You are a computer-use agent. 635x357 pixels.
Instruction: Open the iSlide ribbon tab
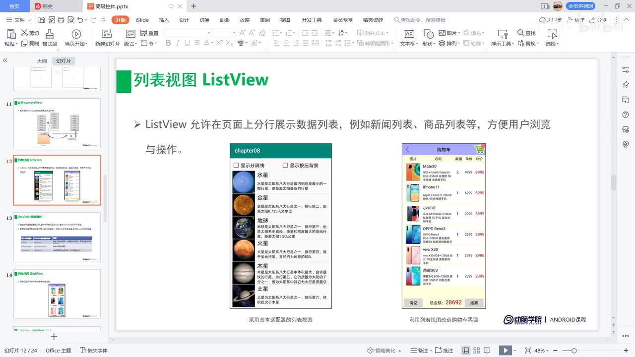(x=142, y=20)
